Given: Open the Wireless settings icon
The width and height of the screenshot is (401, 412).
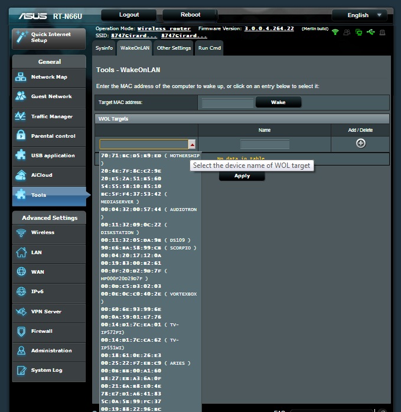Looking at the screenshot, I should pos(21,232).
